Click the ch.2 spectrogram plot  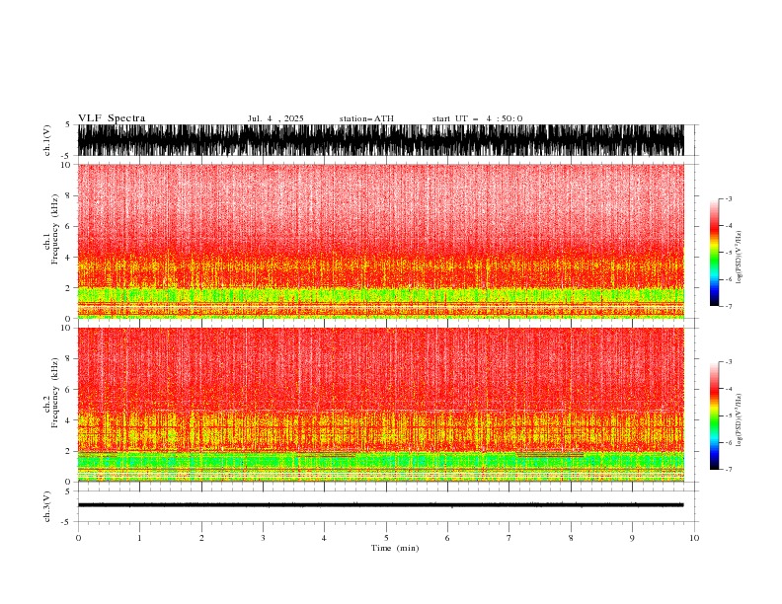point(381,405)
